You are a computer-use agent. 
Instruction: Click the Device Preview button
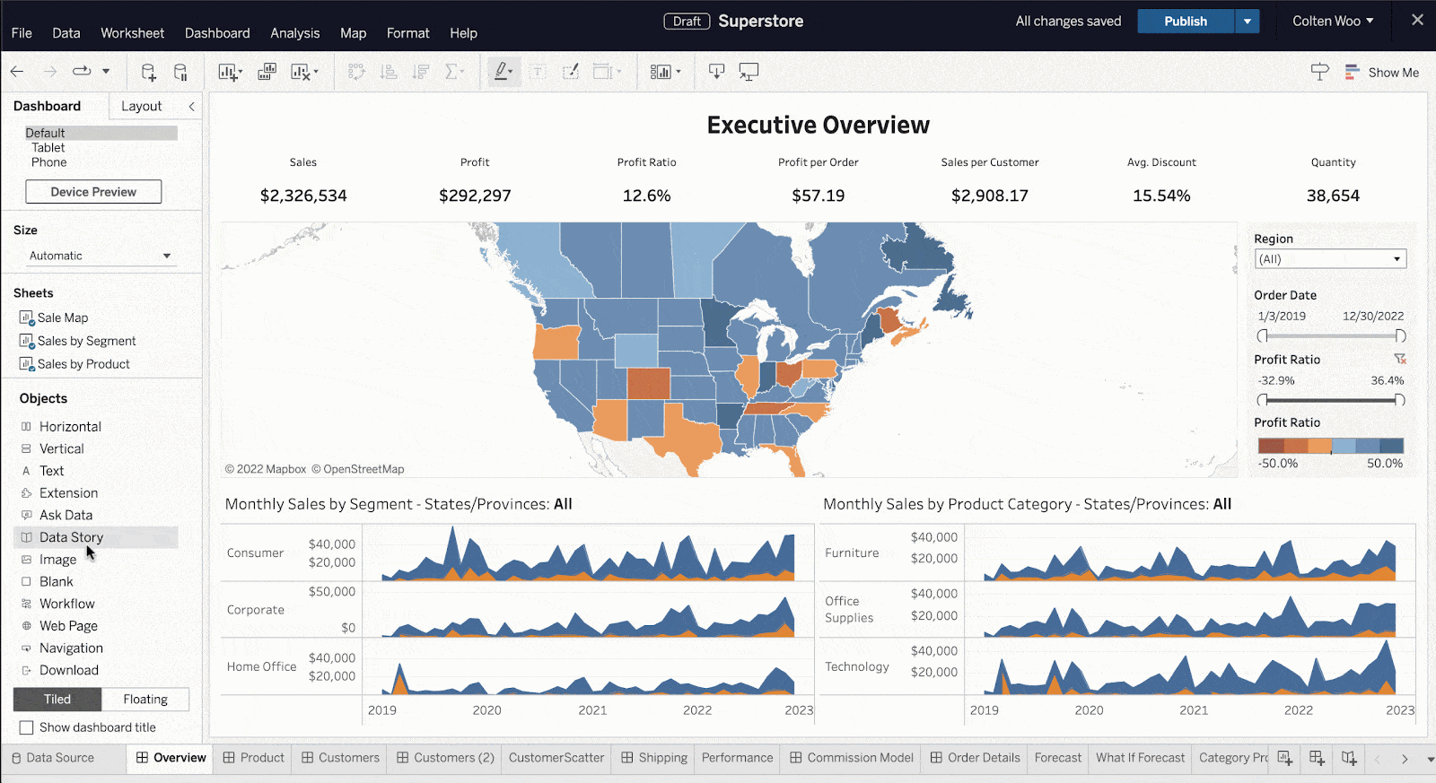pos(93,192)
